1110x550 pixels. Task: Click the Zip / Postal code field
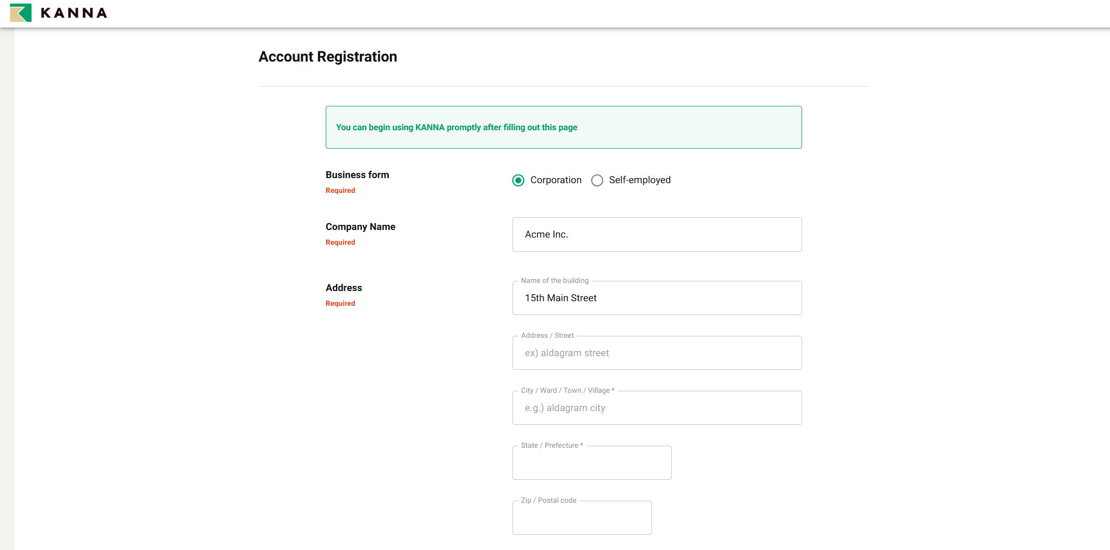pyautogui.click(x=582, y=518)
